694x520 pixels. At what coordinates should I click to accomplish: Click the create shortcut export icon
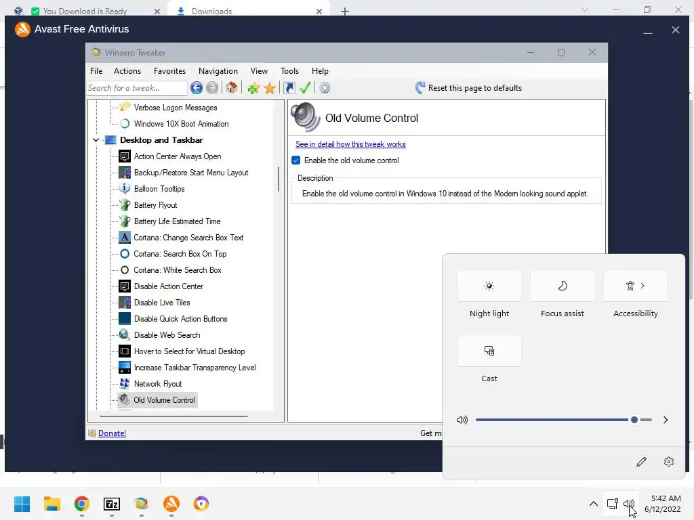(289, 88)
